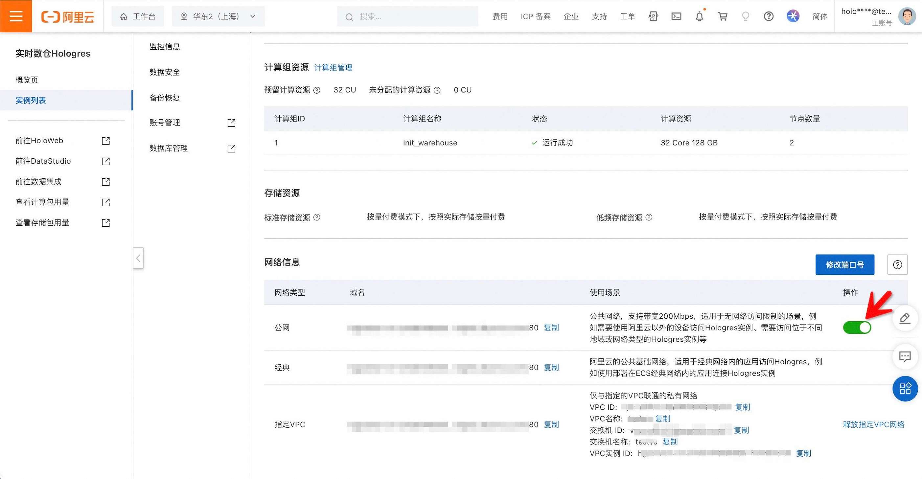Switch language via 简体
Screen dimensions: 922x479
tap(819, 16)
